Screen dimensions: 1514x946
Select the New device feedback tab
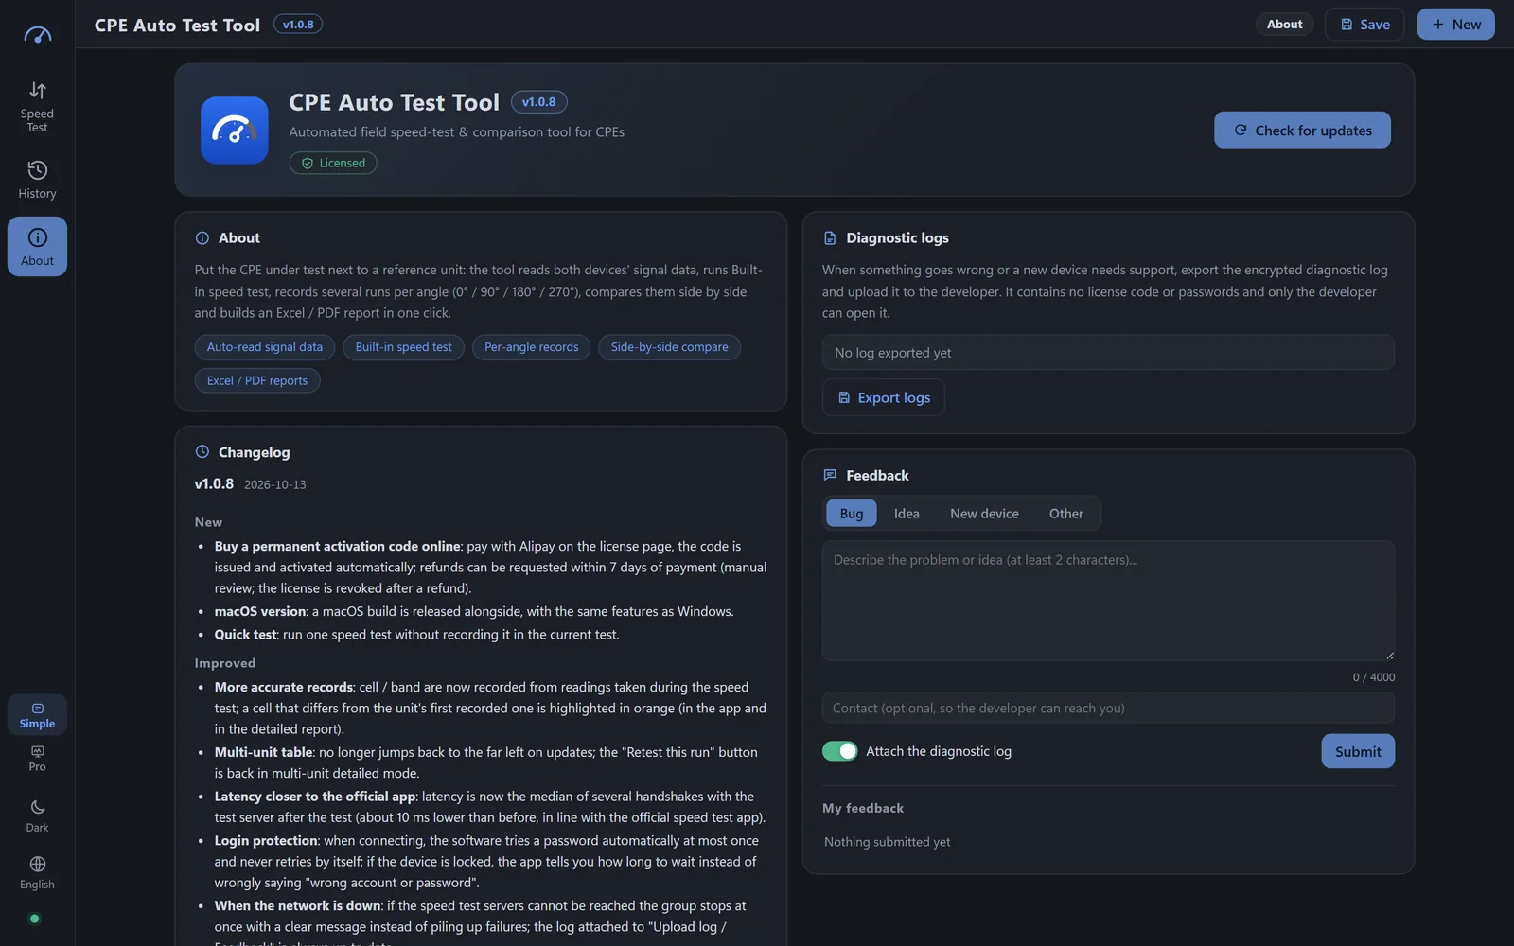(984, 513)
